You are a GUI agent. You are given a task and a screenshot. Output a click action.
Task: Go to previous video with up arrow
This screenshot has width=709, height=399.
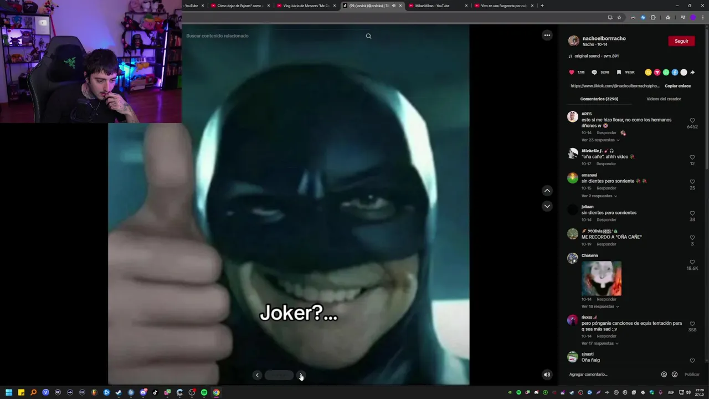coord(547,191)
